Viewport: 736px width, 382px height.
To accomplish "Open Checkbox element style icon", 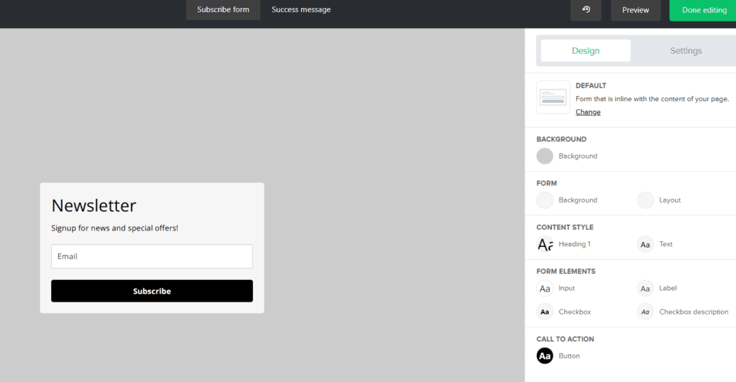I will tap(545, 312).
